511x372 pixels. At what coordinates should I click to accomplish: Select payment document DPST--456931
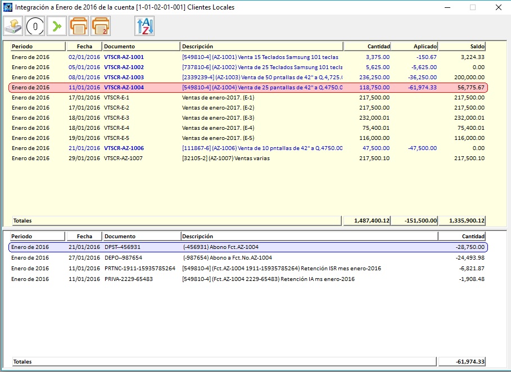pyautogui.click(x=123, y=247)
